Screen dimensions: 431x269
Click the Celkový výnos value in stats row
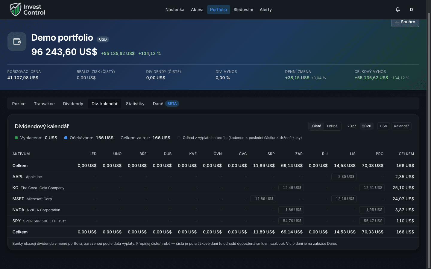371,78
